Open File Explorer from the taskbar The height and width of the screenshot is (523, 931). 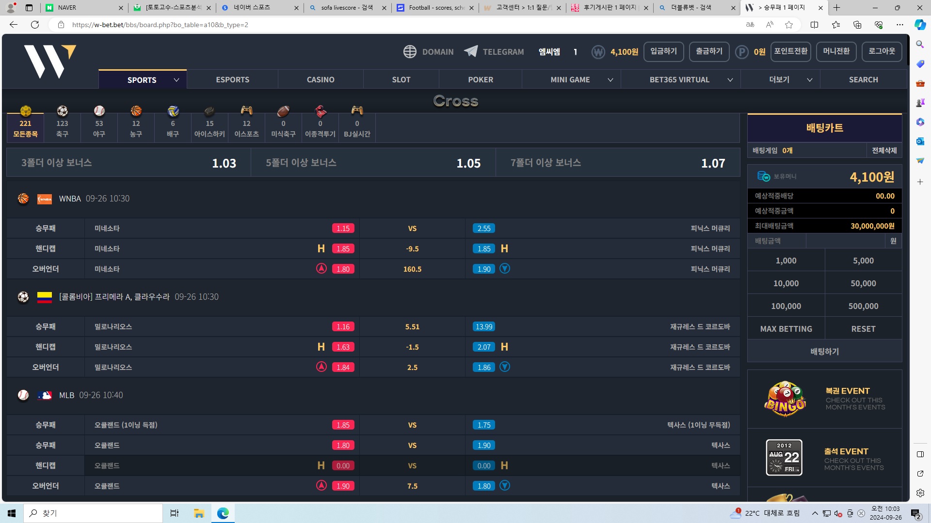(199, 513)
